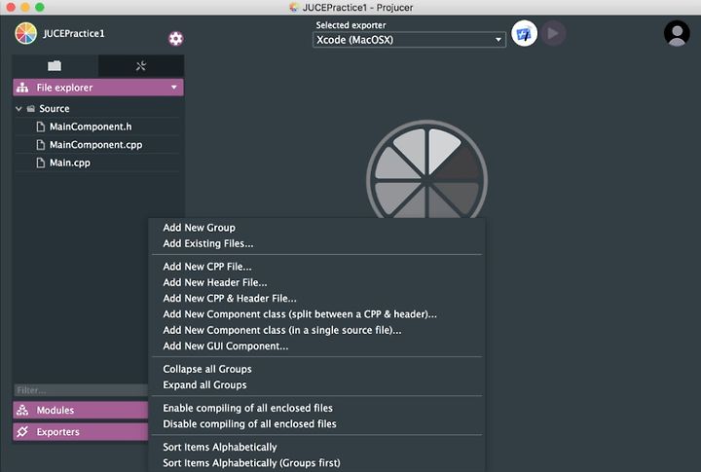Expand the Modules panel
701x472 pixels.
(x=81, y=410)
